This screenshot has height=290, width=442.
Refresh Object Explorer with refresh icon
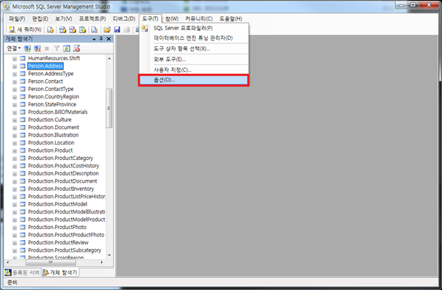(x=67, y=48)
